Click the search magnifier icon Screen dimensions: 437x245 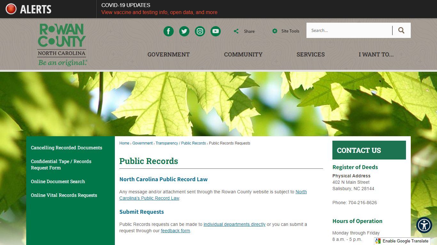pyautogui.click(x=401, y=30)
